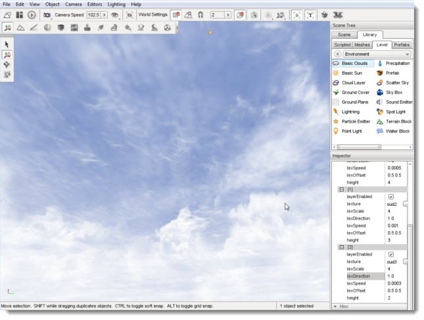Open the camera type selector icon
Screen dimensions: 424x320
[47, 15]
